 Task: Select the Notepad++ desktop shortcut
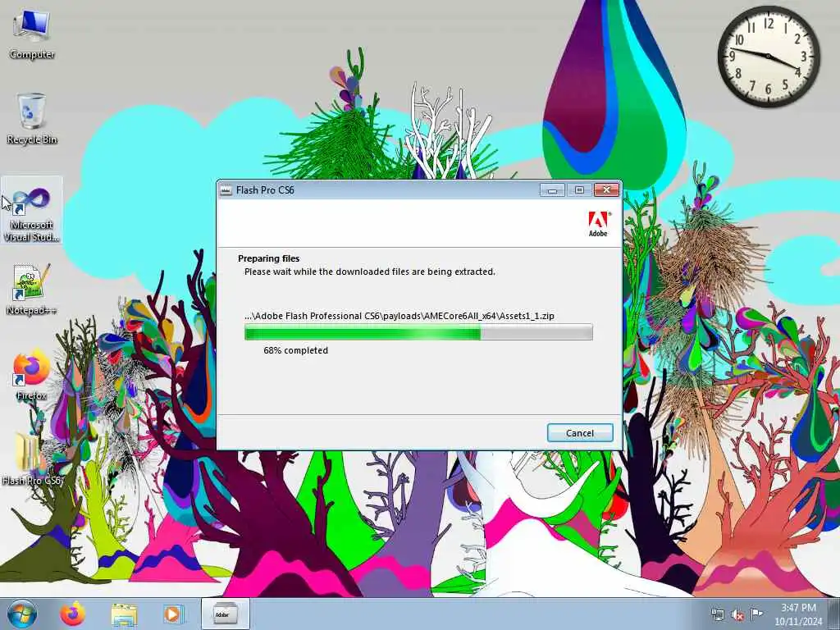pyautogui.click(x=32, y=290)
